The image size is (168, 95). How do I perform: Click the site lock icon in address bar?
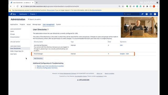pyautogui.click(x=22, y=6)
